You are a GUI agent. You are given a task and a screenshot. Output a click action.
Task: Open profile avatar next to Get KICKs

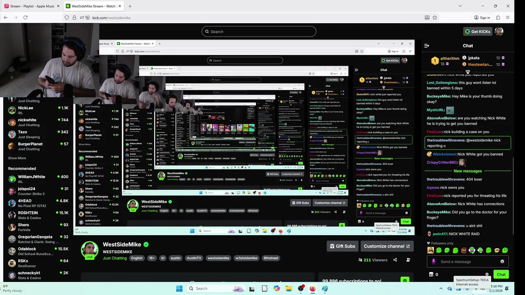click(499, 32)
